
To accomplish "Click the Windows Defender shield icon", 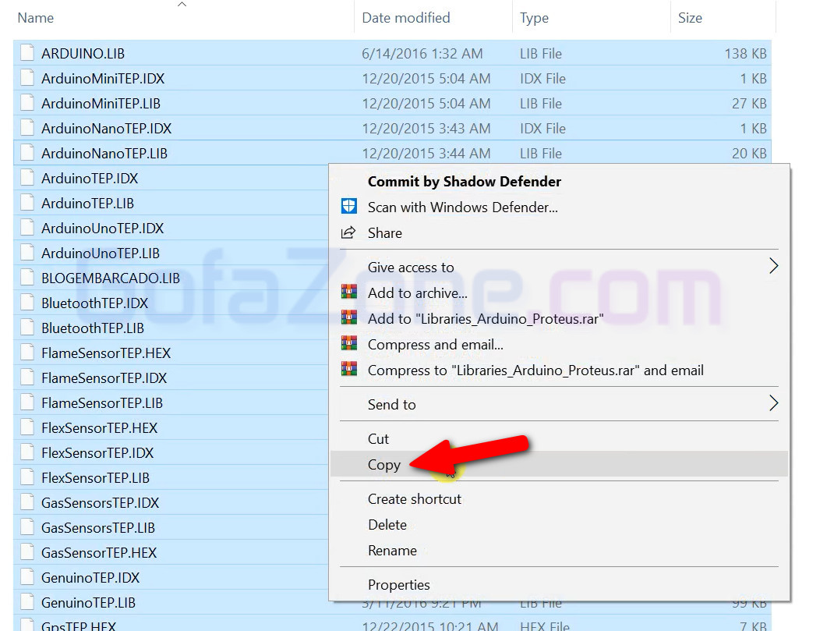I will click(x=349, y=207).
